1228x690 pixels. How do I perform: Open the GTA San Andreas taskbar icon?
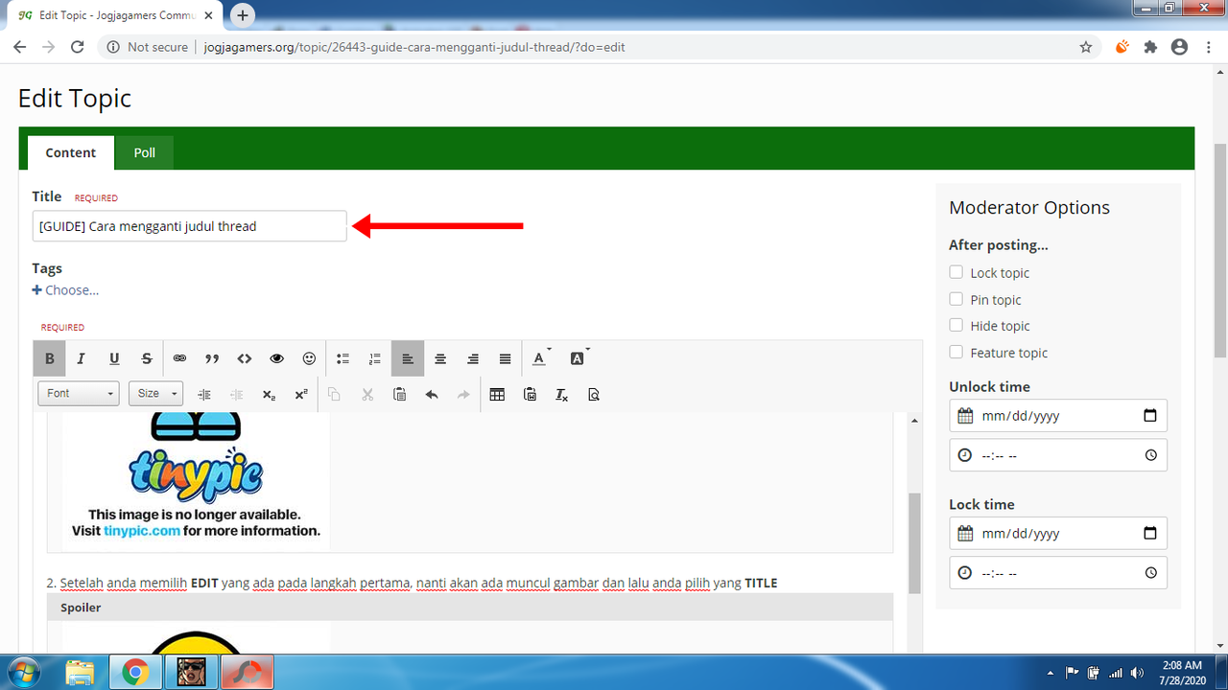point(192,673)
